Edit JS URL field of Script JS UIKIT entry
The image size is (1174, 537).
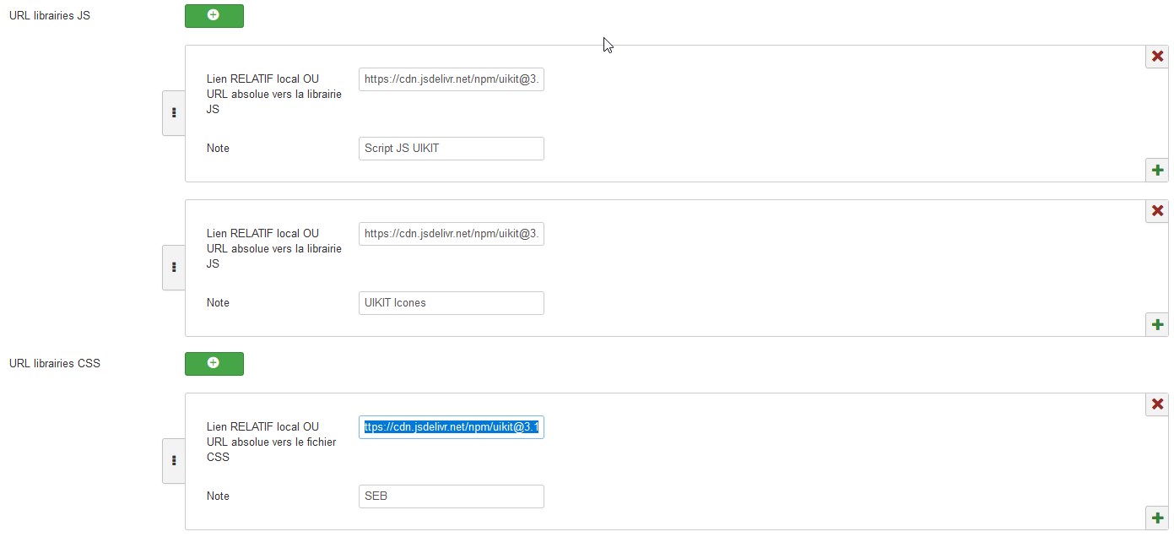[452, 79]
